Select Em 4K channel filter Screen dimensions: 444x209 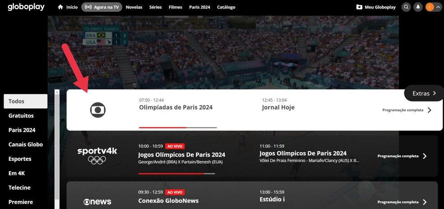tap(17, 173)
